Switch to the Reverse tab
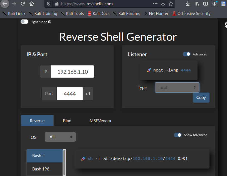This screenshot has width=227, height=176. click(37, 121)
